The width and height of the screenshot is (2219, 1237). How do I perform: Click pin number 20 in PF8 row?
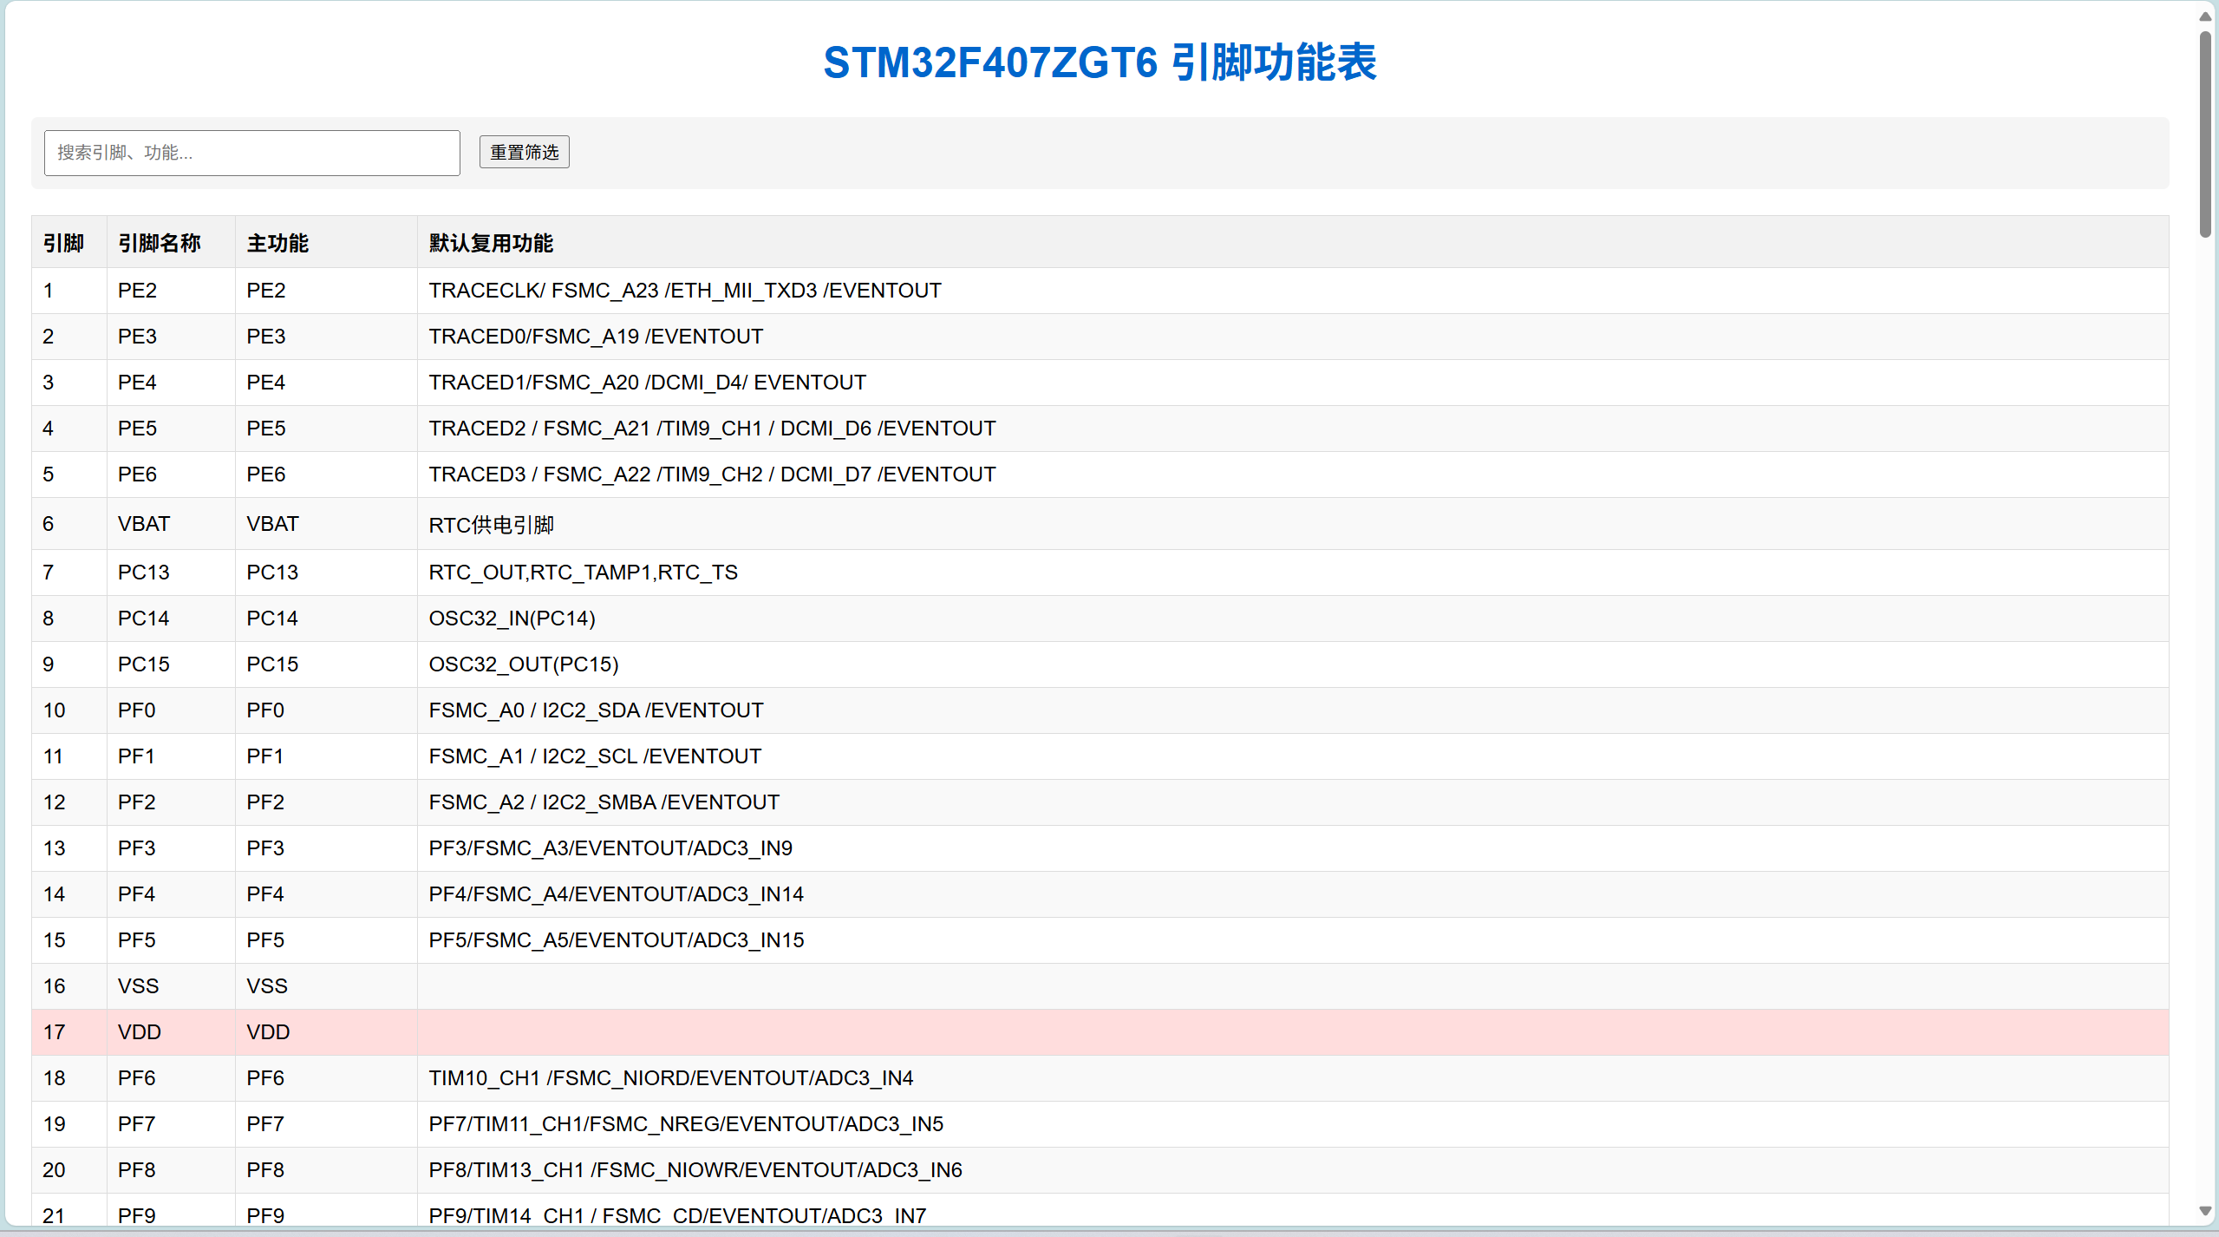[69, 1170]
